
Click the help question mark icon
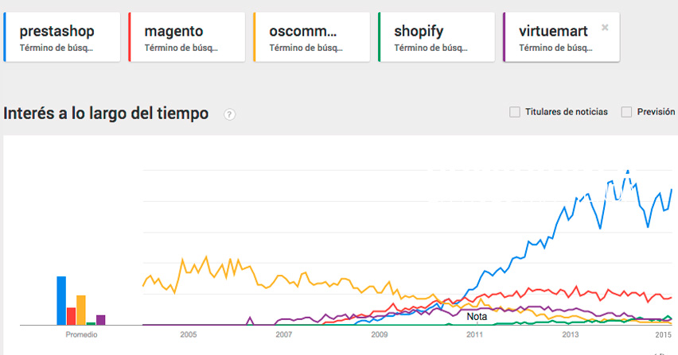pyautogui.click(x=230, y=114)
